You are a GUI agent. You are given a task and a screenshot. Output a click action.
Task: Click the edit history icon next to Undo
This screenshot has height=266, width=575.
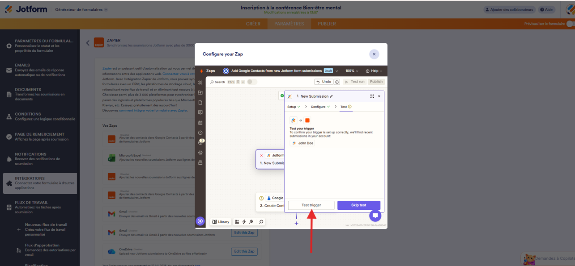click(337, 82)
